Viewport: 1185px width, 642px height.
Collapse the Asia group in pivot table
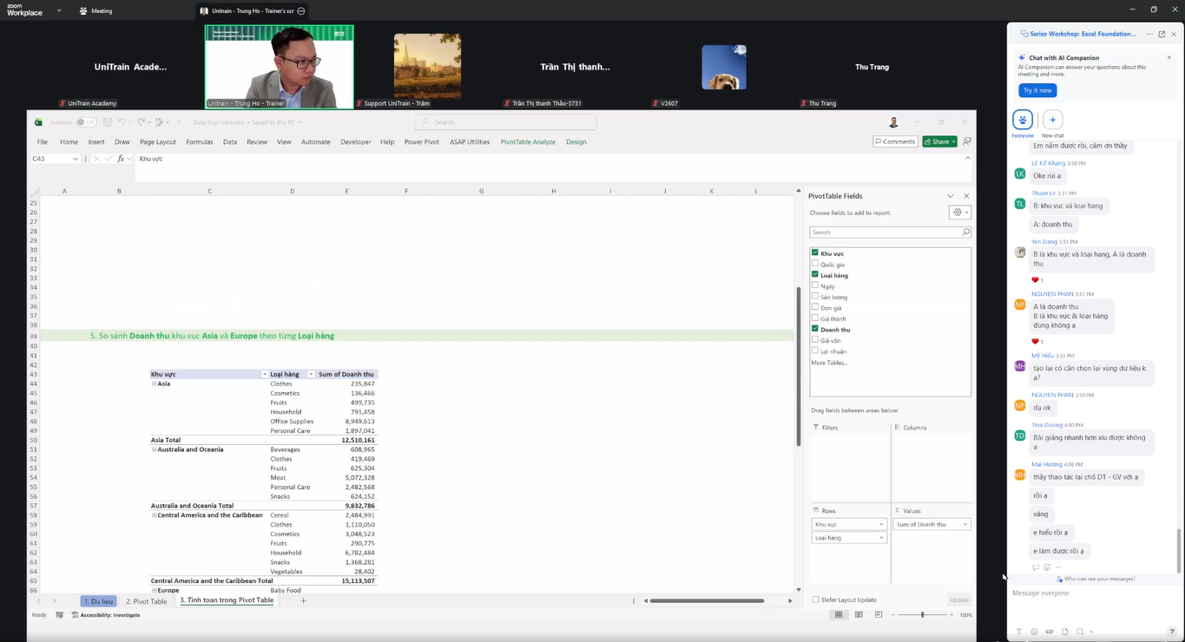pyautogui.click(x=154, y=383)
